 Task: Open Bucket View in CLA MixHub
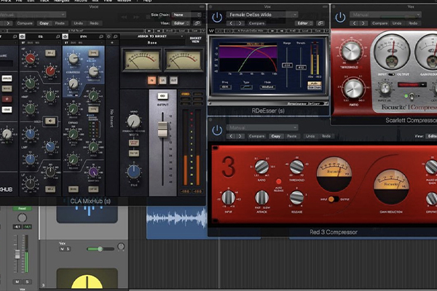coord(195,39)
